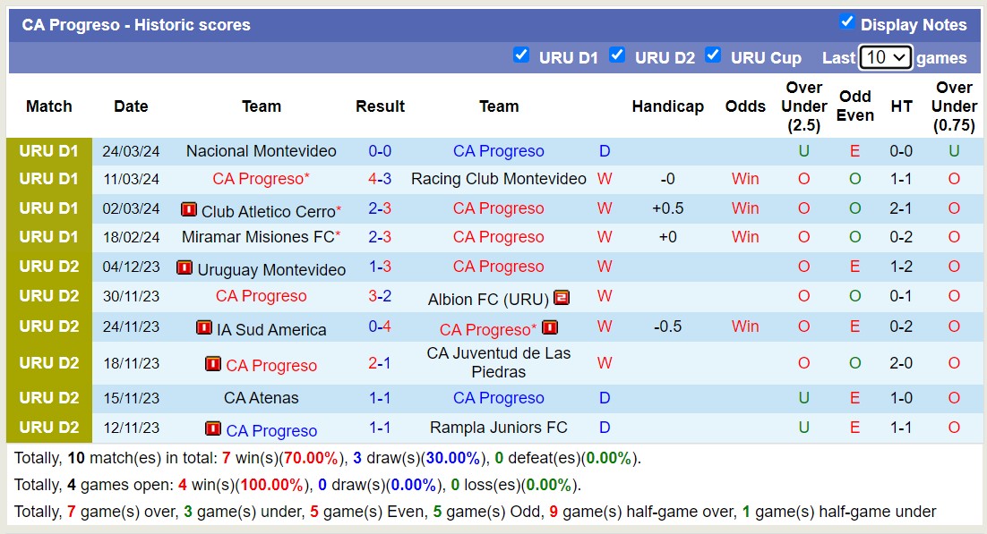Open CA Juventud de Las Piedras link

[499, 362]
